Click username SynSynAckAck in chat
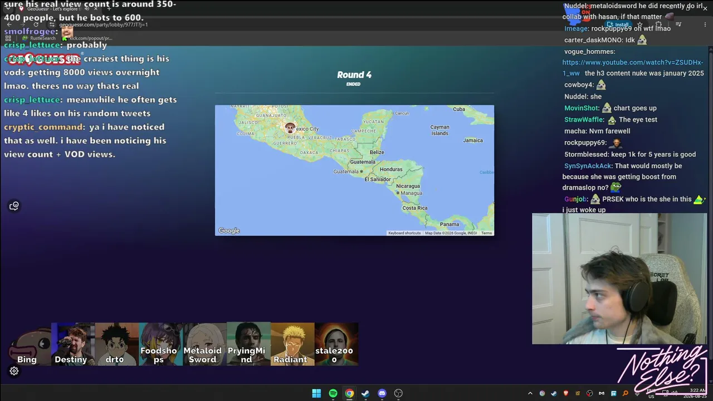This screenshot has height=401, width=713. pos(588,166)
